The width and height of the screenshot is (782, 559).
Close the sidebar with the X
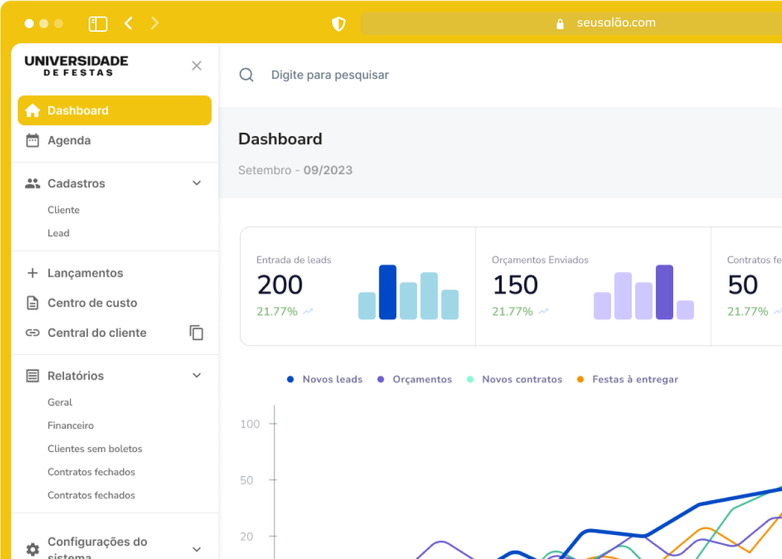[x=197, y=65]
